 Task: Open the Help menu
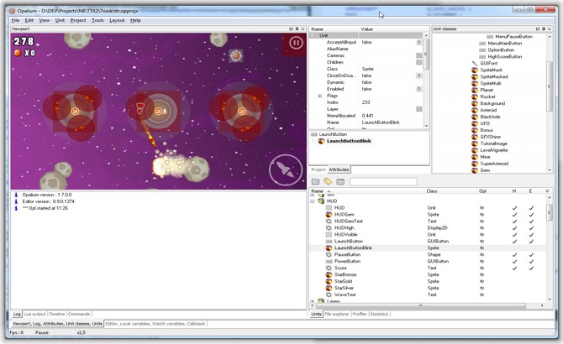[135, 20]
